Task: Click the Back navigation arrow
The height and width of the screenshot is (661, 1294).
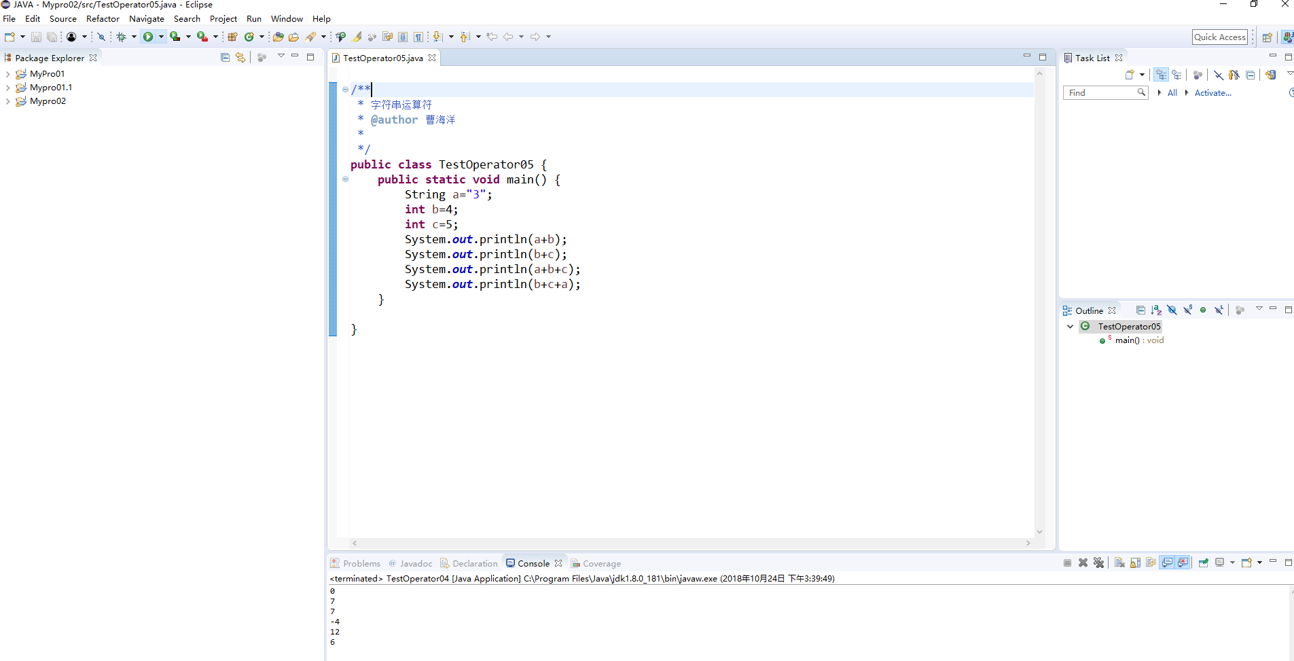Action: tap(508, 37)
